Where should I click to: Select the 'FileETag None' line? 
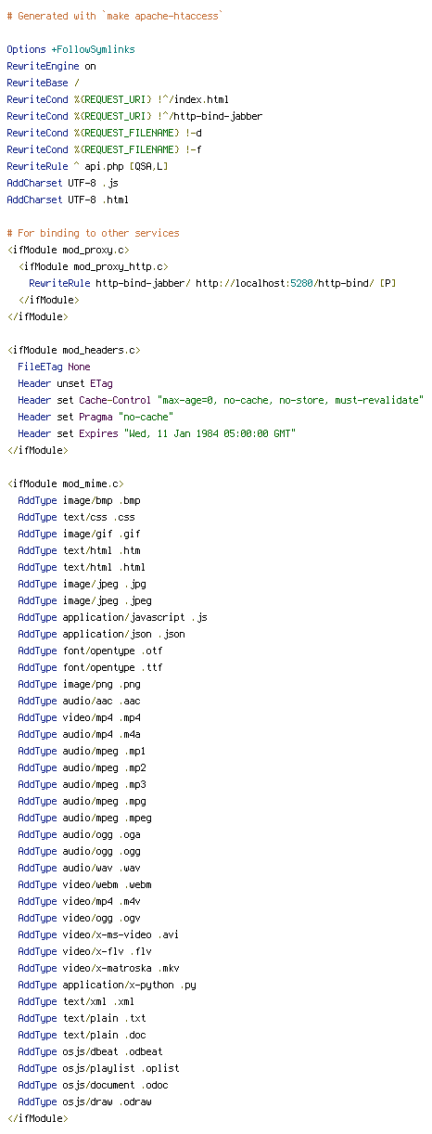pyautogui.click(x=54, y=367)
